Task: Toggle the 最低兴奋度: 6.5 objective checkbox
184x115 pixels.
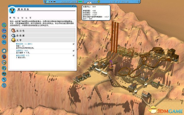Action: 74,55
